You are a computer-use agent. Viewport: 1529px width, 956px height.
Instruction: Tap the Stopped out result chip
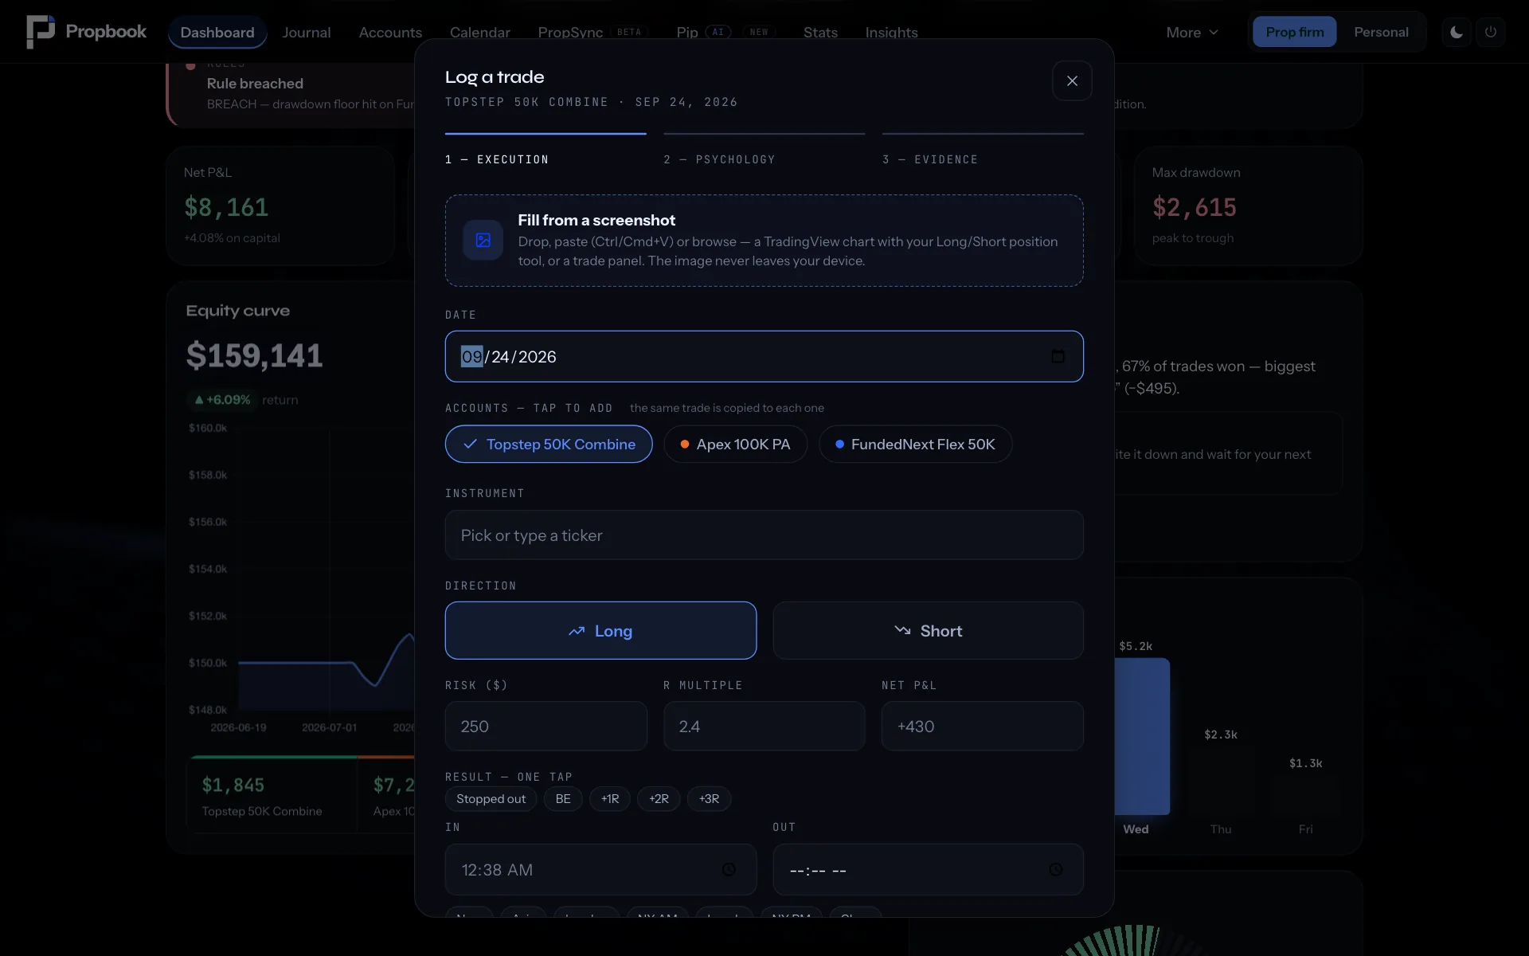click(491, 798)
